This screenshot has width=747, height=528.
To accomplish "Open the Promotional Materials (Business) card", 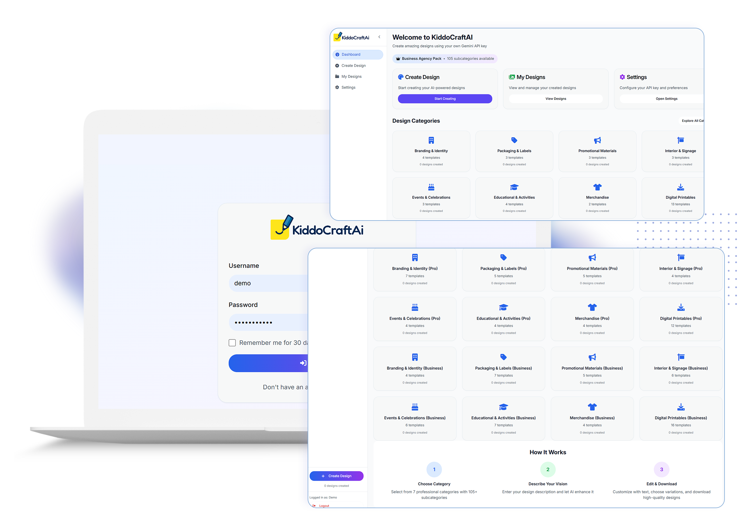I will coord(592,369).
